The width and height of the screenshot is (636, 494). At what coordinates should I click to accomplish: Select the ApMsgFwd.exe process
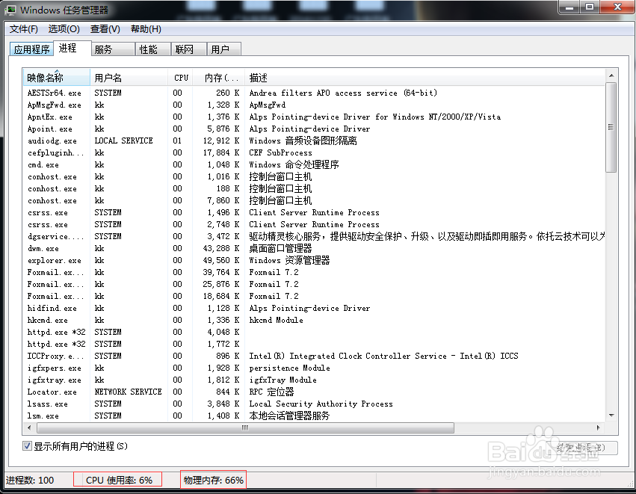[314, 105]
